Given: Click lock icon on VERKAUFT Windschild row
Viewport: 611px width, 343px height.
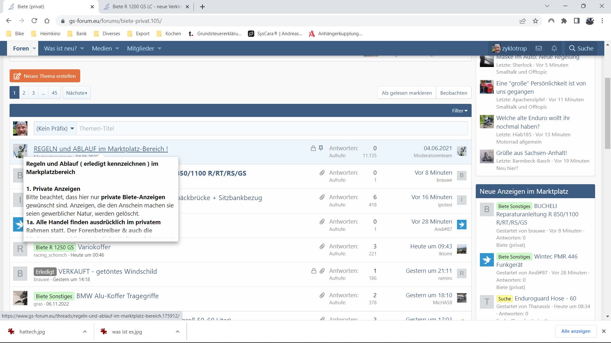Looking at the screenshot, I should (314, 271).
